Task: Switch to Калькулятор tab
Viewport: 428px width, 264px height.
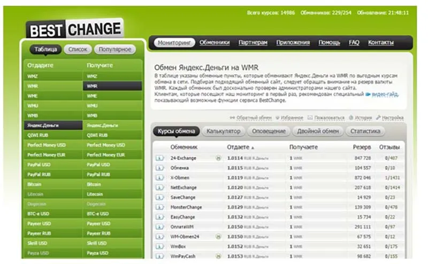Action: tap(223, 131)
